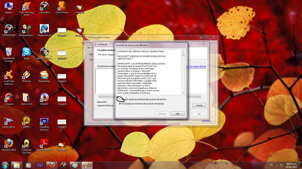Viewport: 302px width, 169px height.
Task: Click inside the license agreement text box
Action: (149, 72)
